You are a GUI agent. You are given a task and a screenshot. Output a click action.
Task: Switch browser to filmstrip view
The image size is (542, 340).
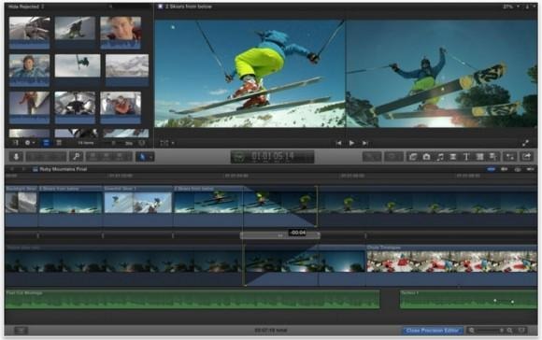pos(46,143)
